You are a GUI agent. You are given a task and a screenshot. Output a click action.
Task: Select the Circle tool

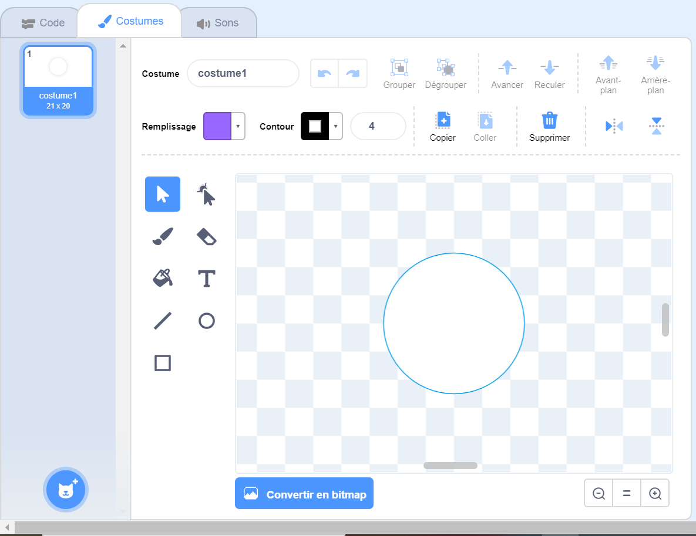pos(206,321)
